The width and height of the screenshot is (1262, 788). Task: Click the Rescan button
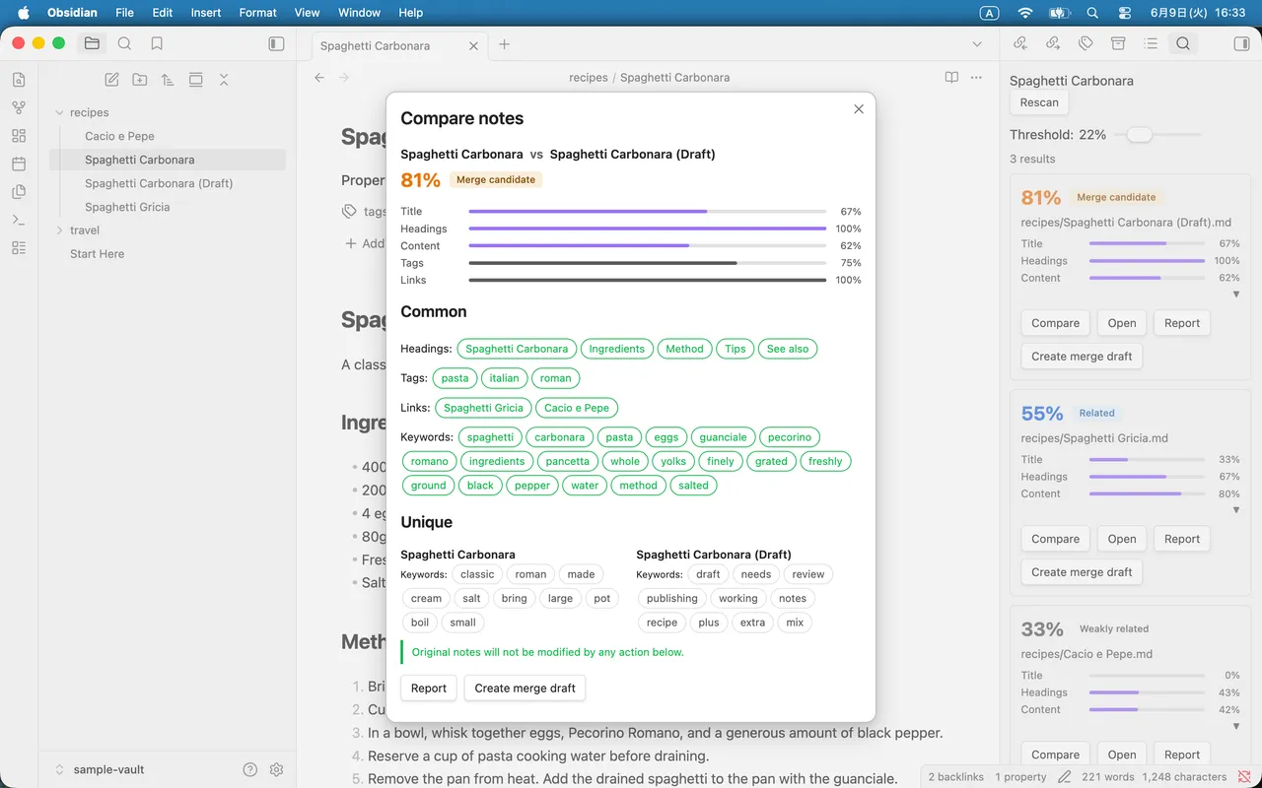1039,102
